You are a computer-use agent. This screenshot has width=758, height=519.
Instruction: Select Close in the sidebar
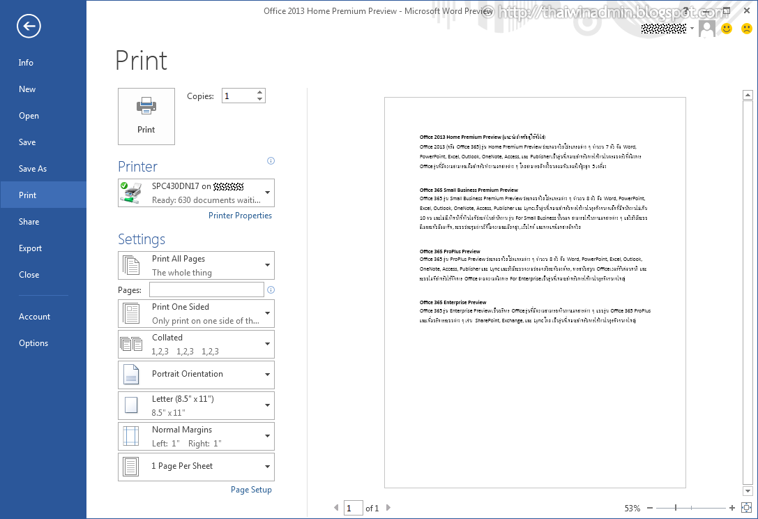[43, 274]
